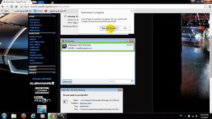Open Internet Explorer from taskbar

point(33,116)
